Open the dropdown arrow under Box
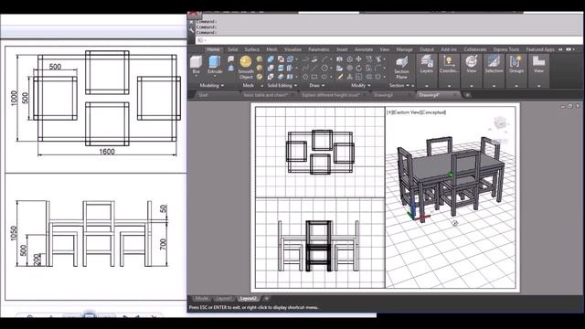 click(x=196, y=76)
